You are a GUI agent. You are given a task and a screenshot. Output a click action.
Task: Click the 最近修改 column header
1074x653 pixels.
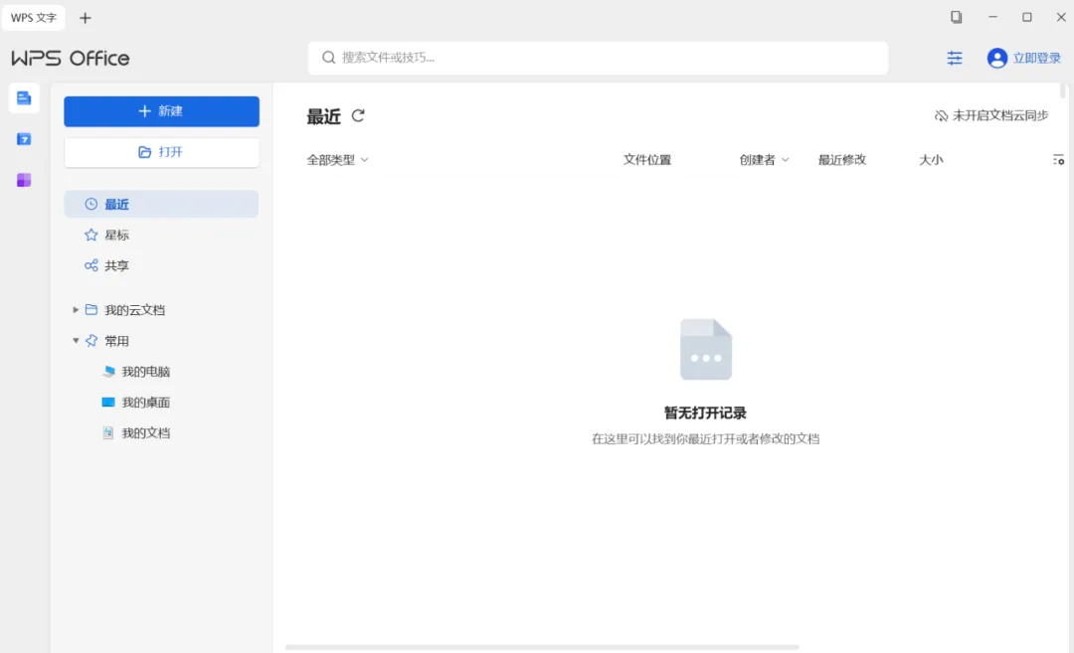(842, 159)
